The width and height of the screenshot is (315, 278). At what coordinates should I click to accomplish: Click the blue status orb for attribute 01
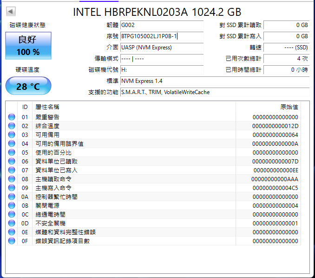coord(12,117)
